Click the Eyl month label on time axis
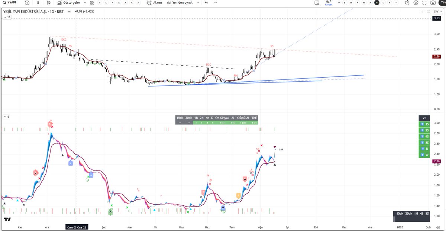The width and height of the screenshot is (446, 231). (x=287, y=227)
